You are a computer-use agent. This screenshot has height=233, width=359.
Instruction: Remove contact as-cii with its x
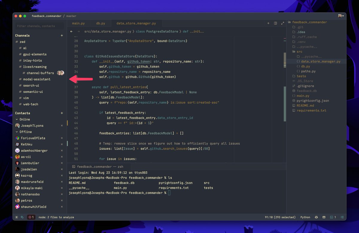(x=62, y=157)
